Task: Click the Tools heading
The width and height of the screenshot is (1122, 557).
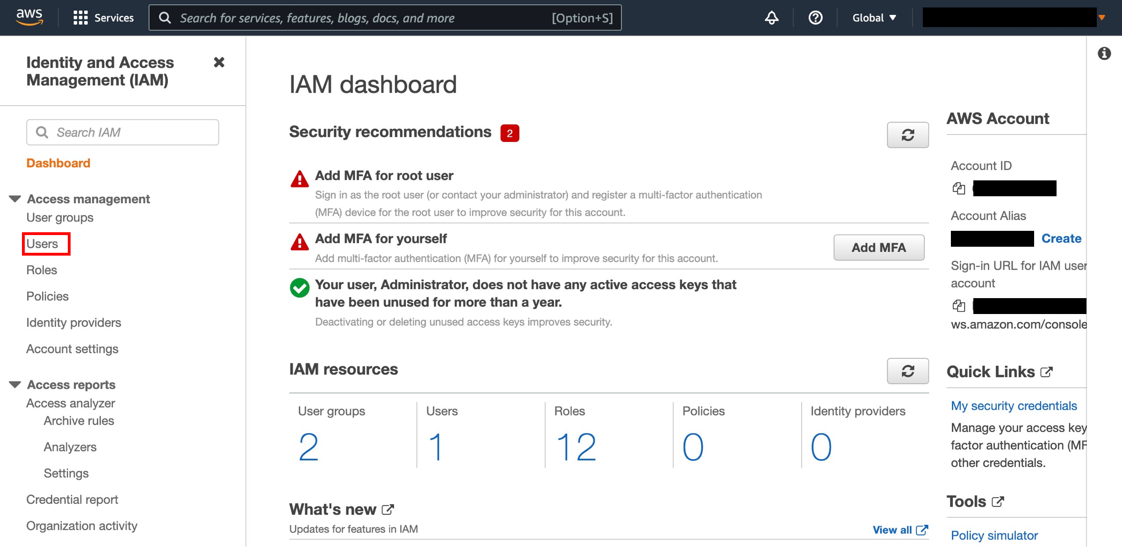Action: [966, 502]
